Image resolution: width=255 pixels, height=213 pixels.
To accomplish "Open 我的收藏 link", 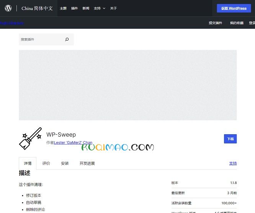I will click(x=237, y=23).
